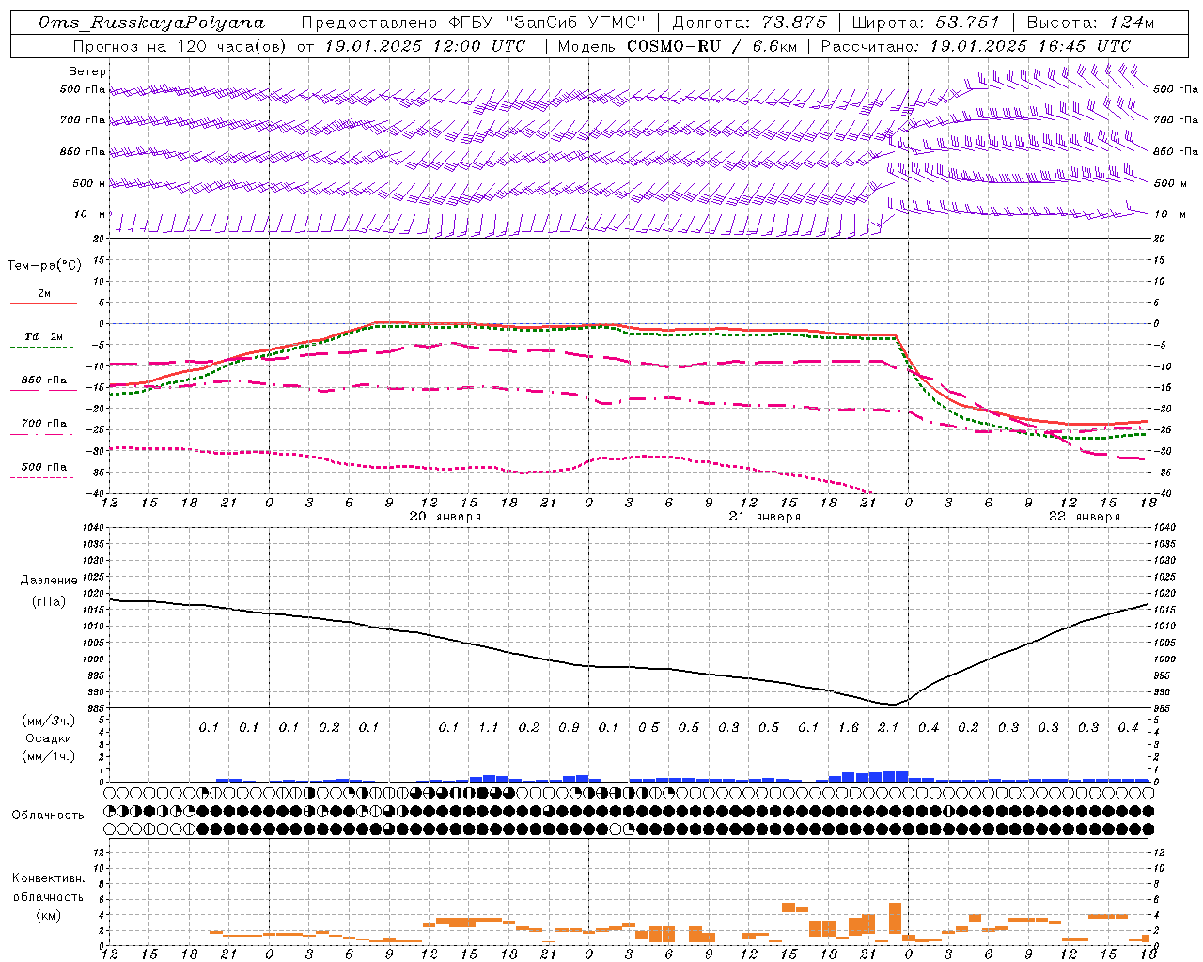
Task: Click the 20 января date label
Action: [x=445, y=517]
